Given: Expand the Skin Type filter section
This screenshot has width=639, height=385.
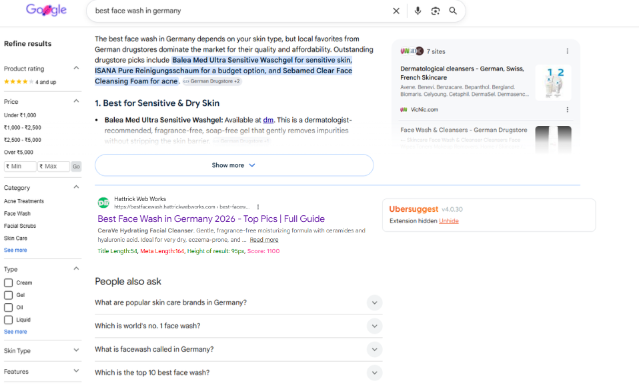Looking at the screenshot, I should point(76,350).
